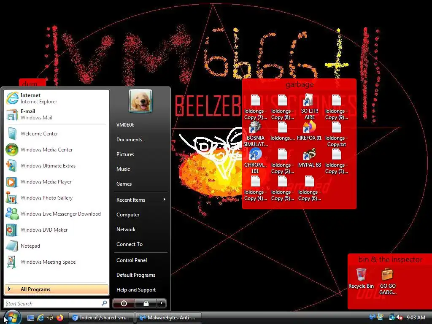Switch to Malwarebytes Anti-... taskbar window
The image size is (432, 324).
click(169, 318)
